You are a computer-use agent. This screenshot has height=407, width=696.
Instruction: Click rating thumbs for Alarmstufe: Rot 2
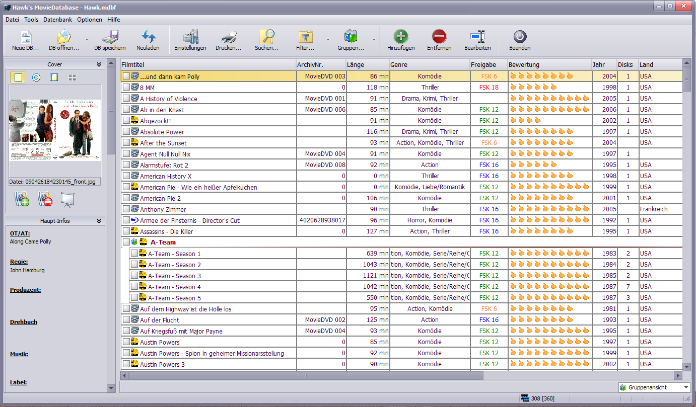(533, 165)
